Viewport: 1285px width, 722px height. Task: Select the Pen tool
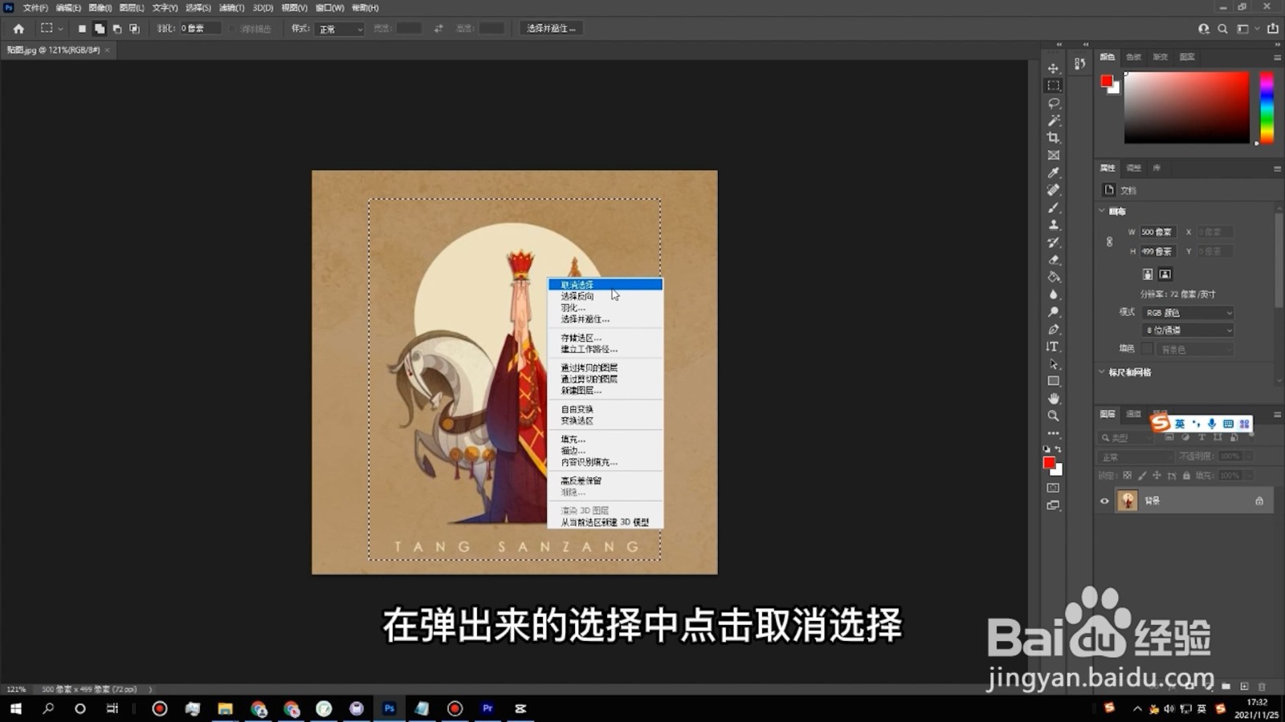coord(1054,330)
